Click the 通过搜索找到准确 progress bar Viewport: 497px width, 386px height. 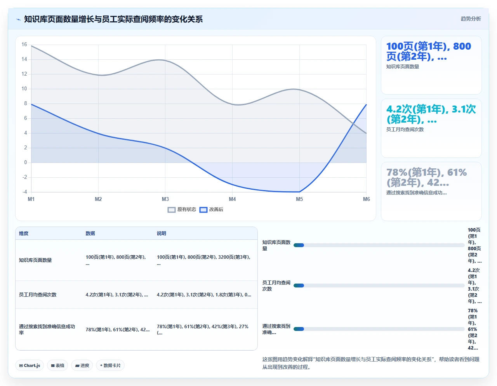click(x=379, y=329)
